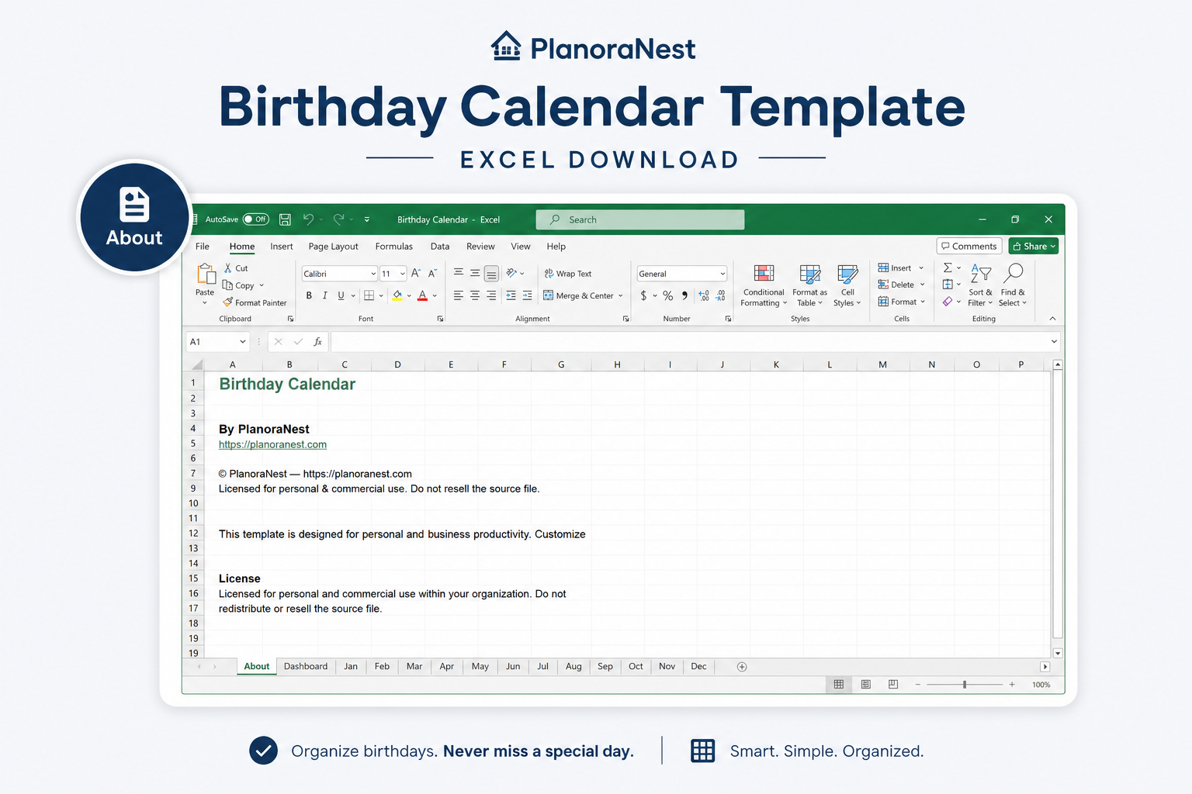
Task: Click the Increase Indent icon
Action: pyautogui.click(x=528, y=295)
